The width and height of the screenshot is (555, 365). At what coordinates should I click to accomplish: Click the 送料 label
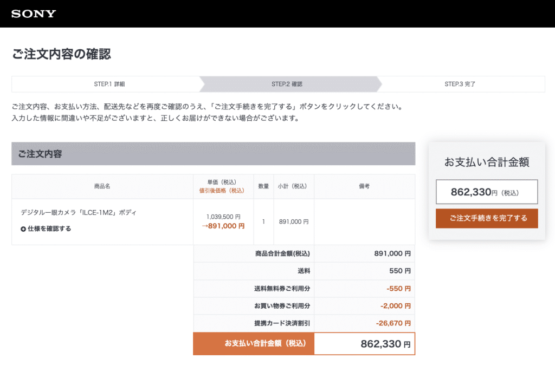coord(304,271)
